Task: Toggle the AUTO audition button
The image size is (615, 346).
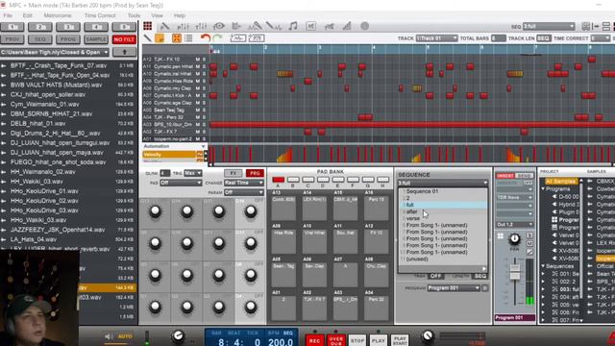Action: pyautogui.click(x=125, y=336)
